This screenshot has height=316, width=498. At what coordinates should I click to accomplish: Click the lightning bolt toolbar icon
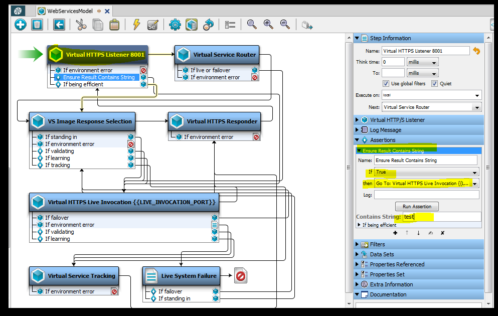[136, 24]
